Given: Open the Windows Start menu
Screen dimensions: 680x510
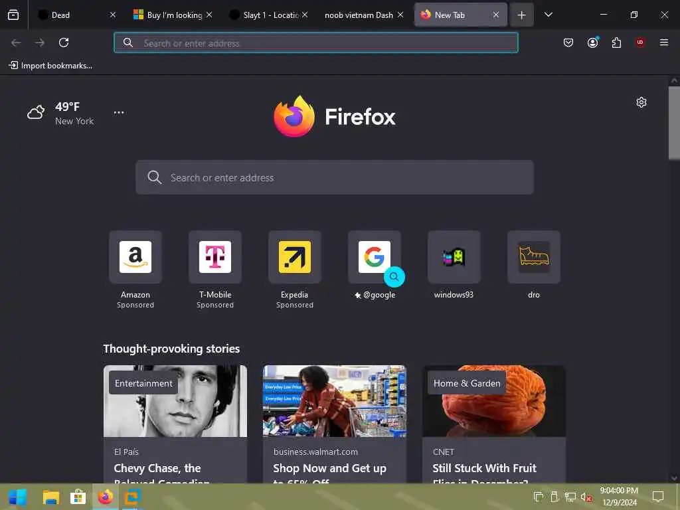Looking at the screenshot, I should click(18, 497).
